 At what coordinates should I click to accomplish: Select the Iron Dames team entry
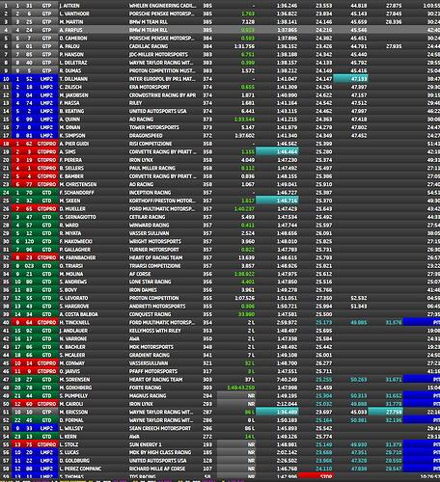click(143, 290)
